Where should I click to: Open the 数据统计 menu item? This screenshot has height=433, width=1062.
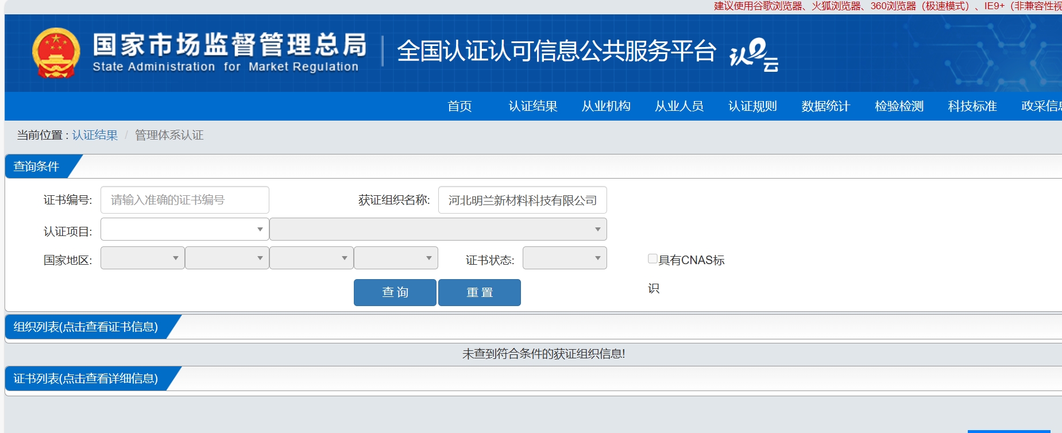pyautogui.click(x=826, y=106)
